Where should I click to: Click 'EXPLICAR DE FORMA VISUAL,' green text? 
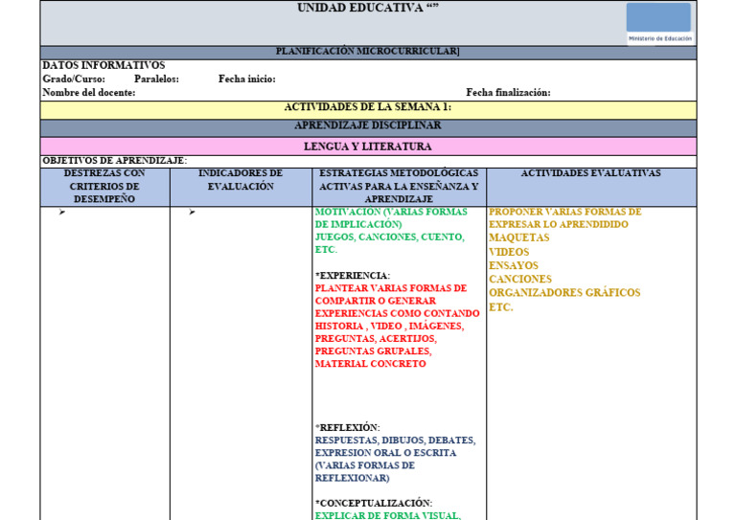click(x=388, y=515)
